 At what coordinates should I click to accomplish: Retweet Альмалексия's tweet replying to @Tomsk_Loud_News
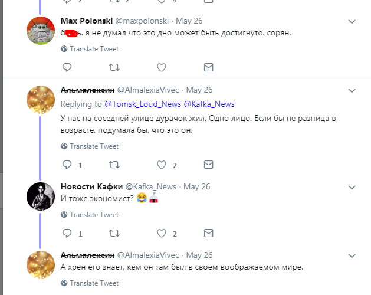click(114, 165)
